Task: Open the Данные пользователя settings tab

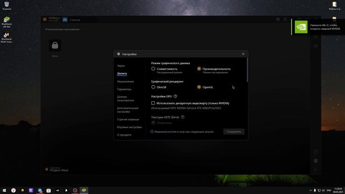Action: [x=126, y=99]
